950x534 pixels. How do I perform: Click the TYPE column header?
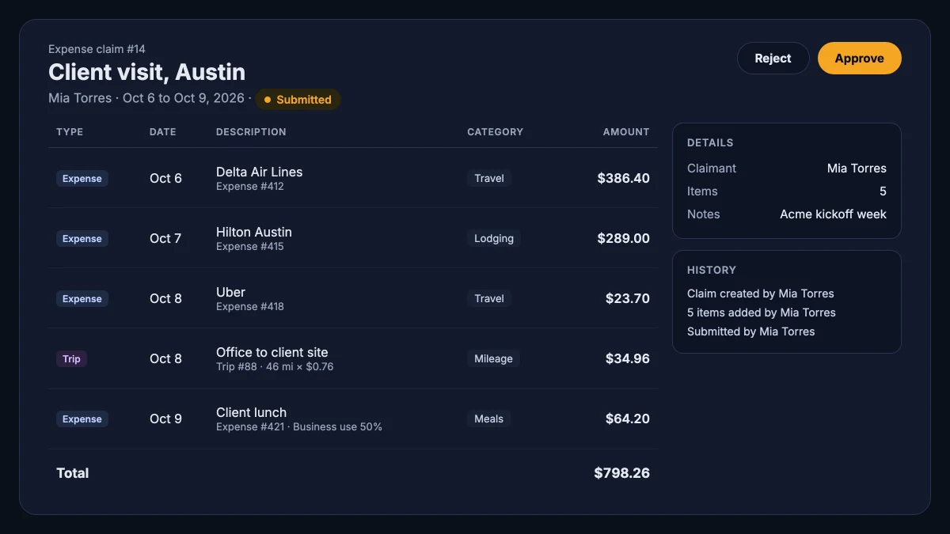pyautogui.click(x=70, y=132)
